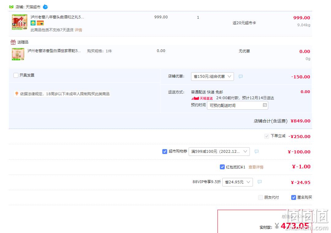The height and width of the screenshot is (233, 331).
Task: Click the 9.04kg weight value
Action: [304, 25]
